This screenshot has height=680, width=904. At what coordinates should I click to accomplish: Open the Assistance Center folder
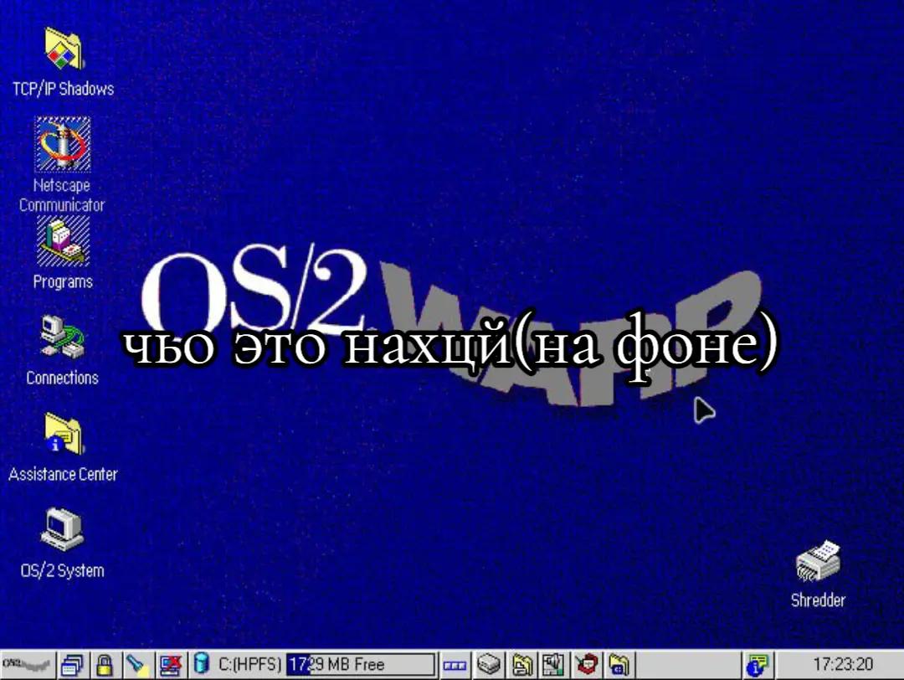(63, 434)
